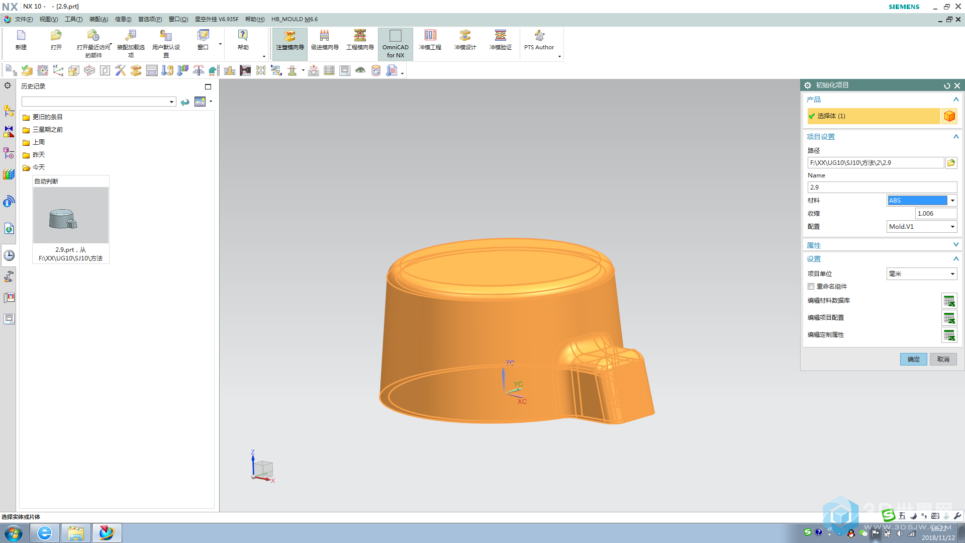Click the mold coordinate system (XYZ) icon
This screenshot has width=965, height=543.
(58, 70)
